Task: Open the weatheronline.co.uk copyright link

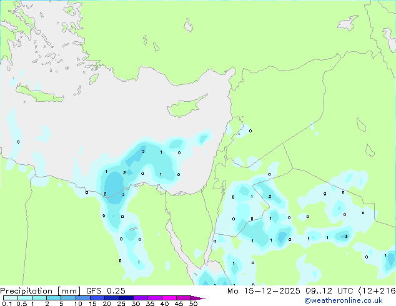Action: pos(344,300)
